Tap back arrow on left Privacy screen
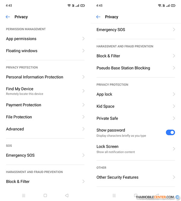The height and width of the screenshot is (201, 181). (x=8, y=17)
